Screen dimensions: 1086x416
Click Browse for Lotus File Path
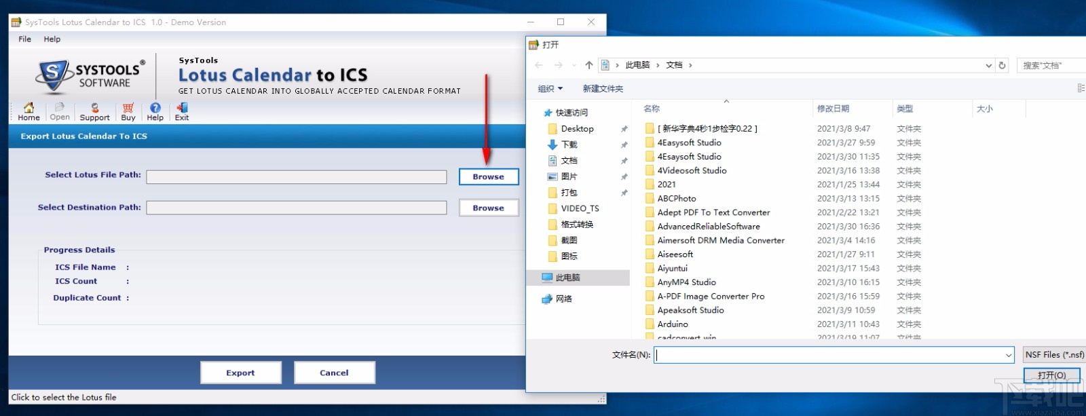point(489,176)
